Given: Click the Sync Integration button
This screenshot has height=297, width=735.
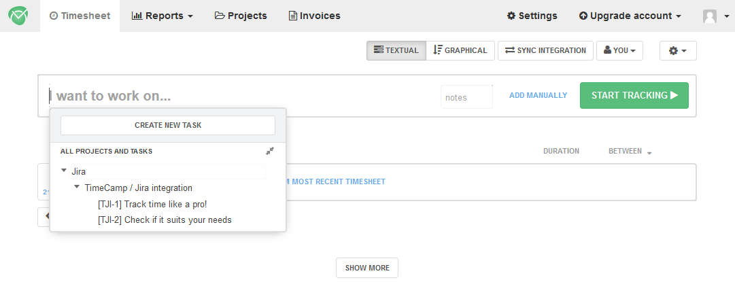Looking at the screenshot, I should coord(545,50).
